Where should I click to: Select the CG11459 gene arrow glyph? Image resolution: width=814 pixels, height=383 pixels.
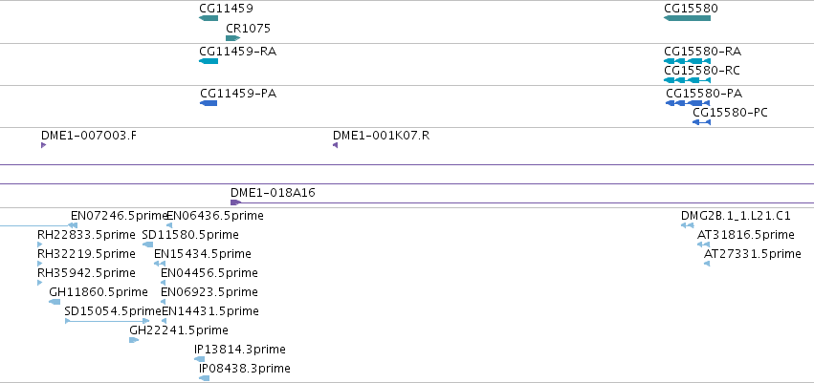pos(209,18)
